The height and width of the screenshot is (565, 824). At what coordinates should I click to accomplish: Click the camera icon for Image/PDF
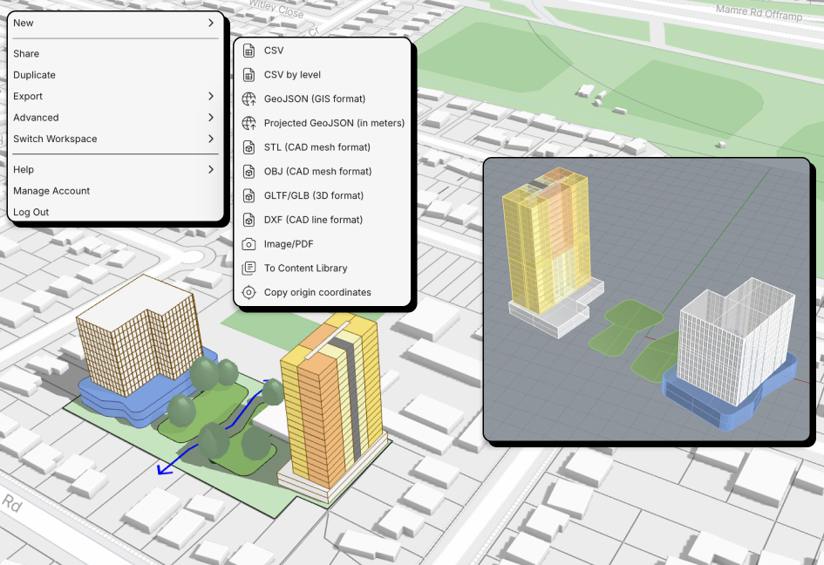click(249, 244)
